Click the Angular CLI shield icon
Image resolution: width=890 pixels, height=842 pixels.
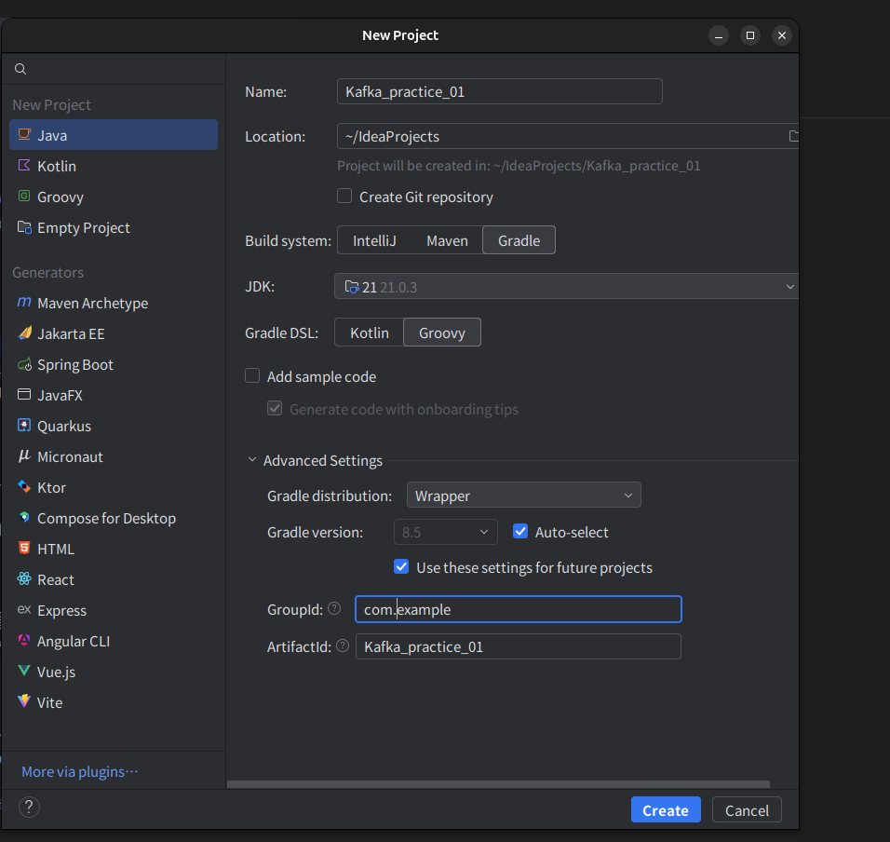(24, 641)
